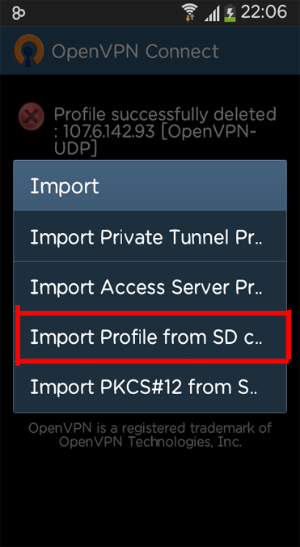Tap the OpenVPN Technologies, Inc. text
Image resolution: width=300 pixels, height=547 pixels.
point(150,442)
